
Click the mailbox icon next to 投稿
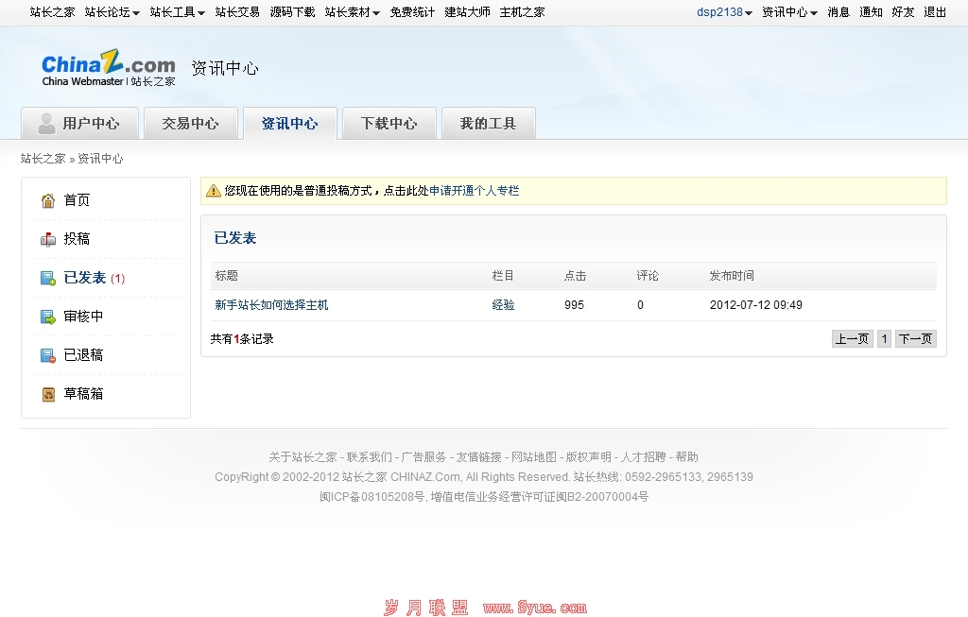coord(48,239)
